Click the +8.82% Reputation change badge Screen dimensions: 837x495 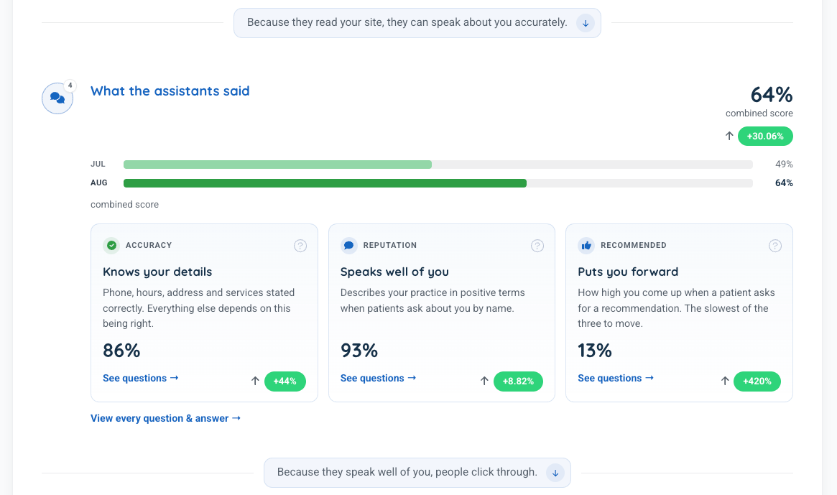pyautogui.click(x=518, y=381)
